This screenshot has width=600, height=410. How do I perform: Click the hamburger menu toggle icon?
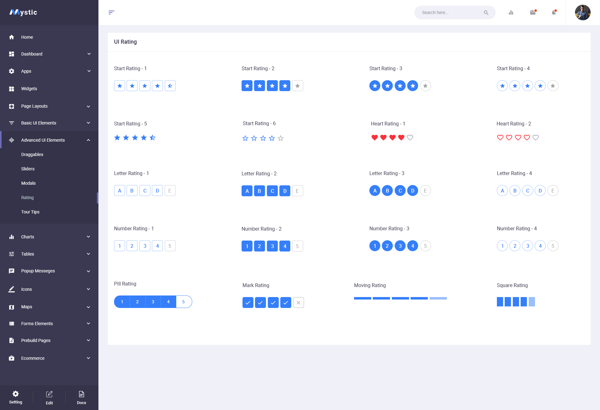tap(111, 12)
